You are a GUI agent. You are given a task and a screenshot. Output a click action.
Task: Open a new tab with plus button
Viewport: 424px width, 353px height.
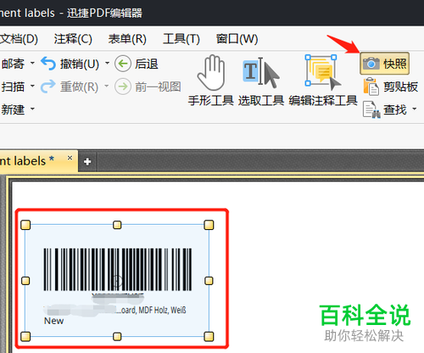(x=87, y=161)
